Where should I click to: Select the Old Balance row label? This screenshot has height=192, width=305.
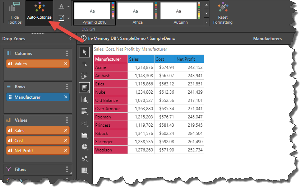pos(111,100)
